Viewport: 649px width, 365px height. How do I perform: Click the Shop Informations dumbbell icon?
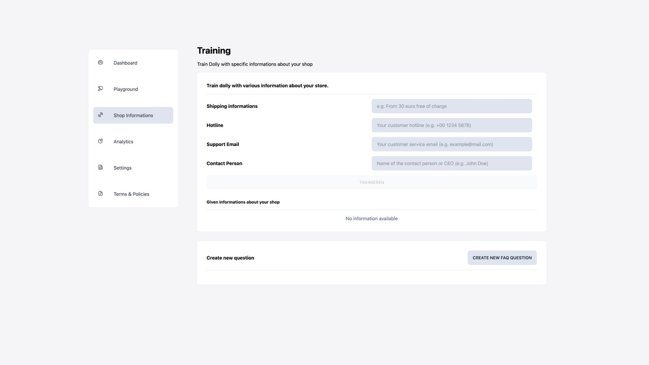(x=100, y=115)
